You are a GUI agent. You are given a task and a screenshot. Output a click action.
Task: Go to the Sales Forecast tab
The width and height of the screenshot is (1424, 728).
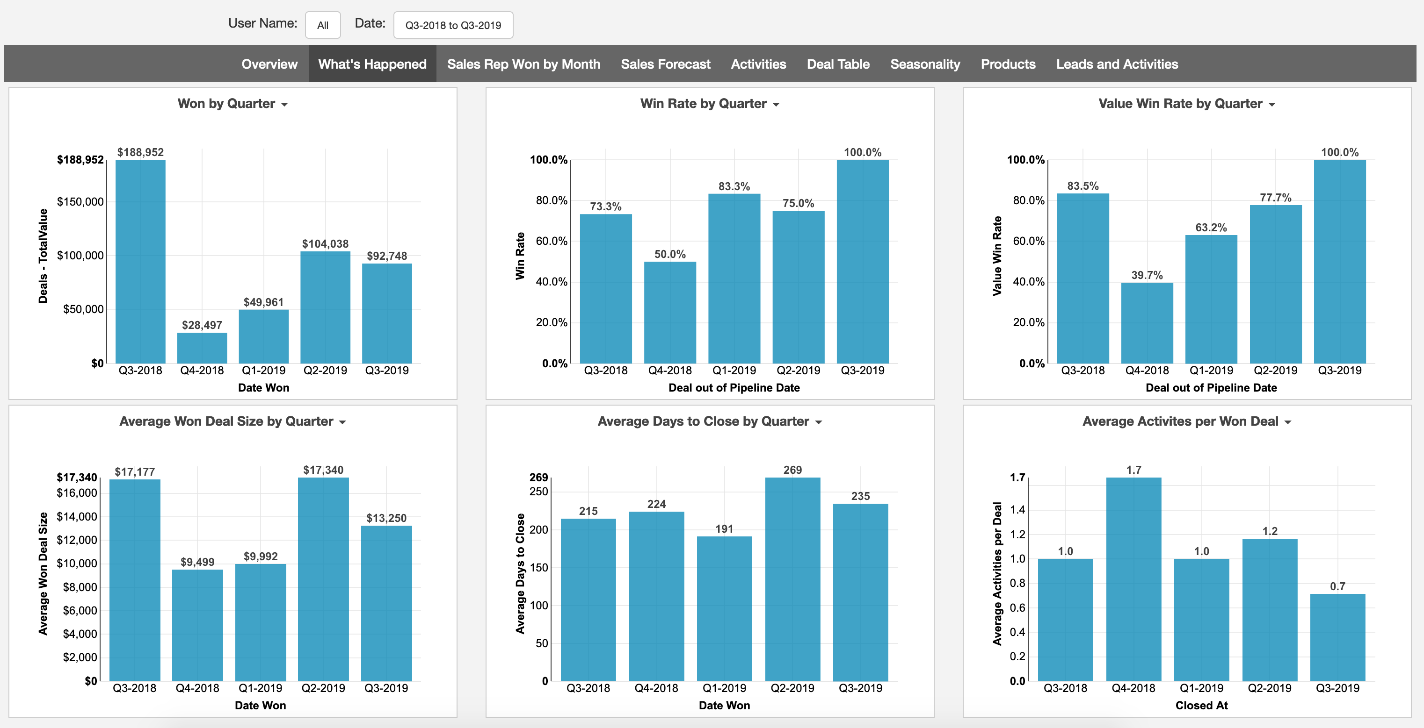click(666, 64)
